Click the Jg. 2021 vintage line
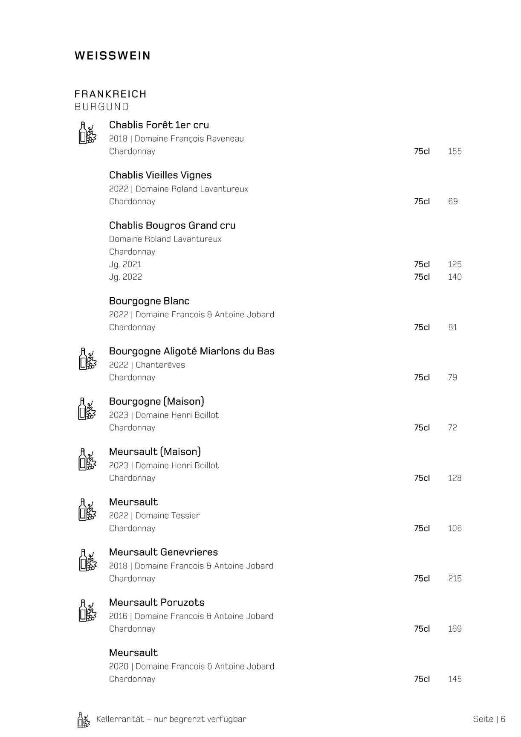Screen dimensions: 521x737 (125, 264)
